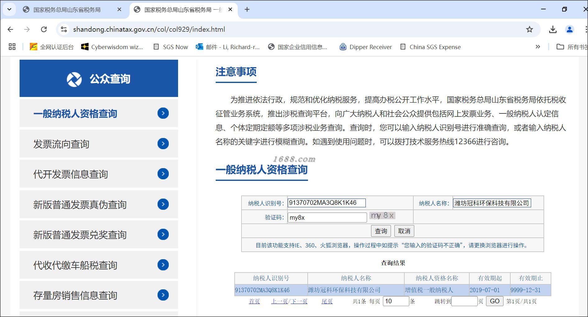This screenshot has width=588, height=317.
Task: Open 邮件 - Li, Richard bookmark
Action: tap(227, 47)
